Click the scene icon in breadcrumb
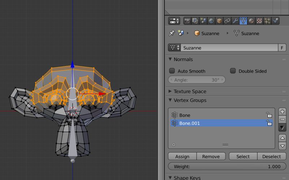Screen dimensions: 289x180 181,33
